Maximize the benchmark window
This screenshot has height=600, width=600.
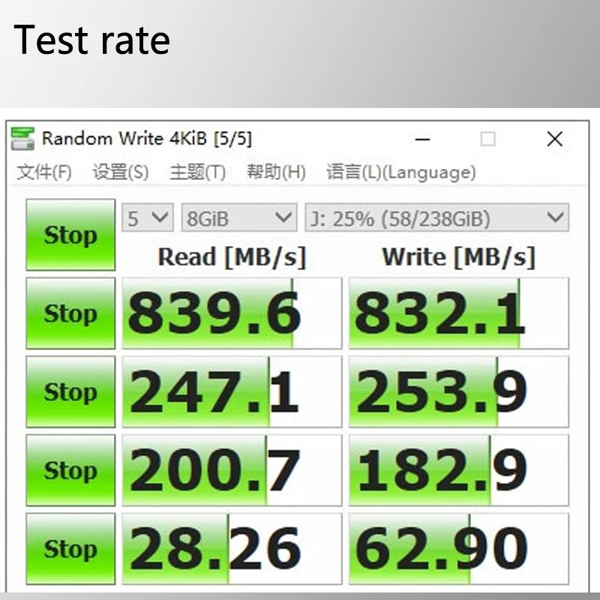pos(488,139)
